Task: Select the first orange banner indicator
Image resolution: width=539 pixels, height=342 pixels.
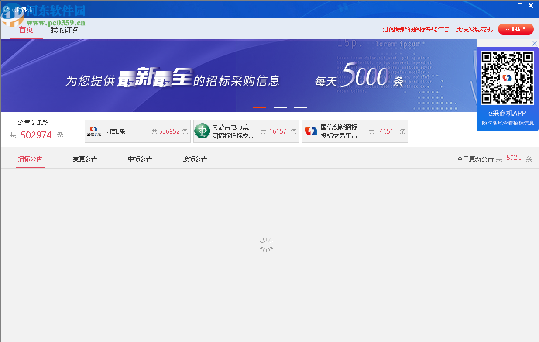Action: point(259,107)
